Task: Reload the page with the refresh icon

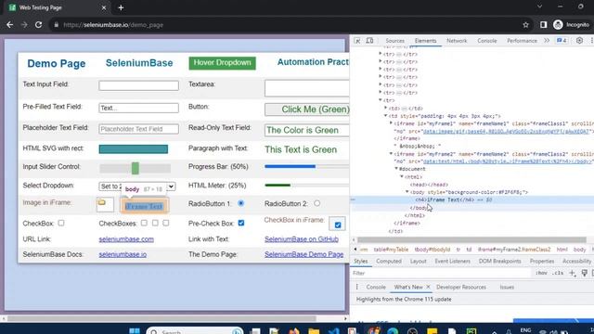Action: [x=39, y=25]
